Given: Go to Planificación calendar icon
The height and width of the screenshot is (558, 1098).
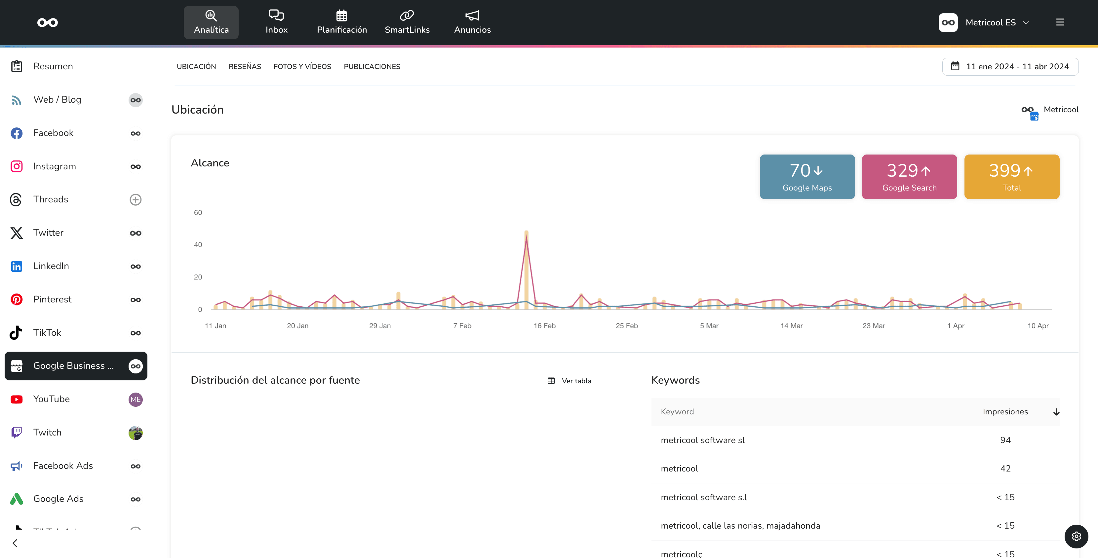Looking at the screenshot, I should click(341, 16).
